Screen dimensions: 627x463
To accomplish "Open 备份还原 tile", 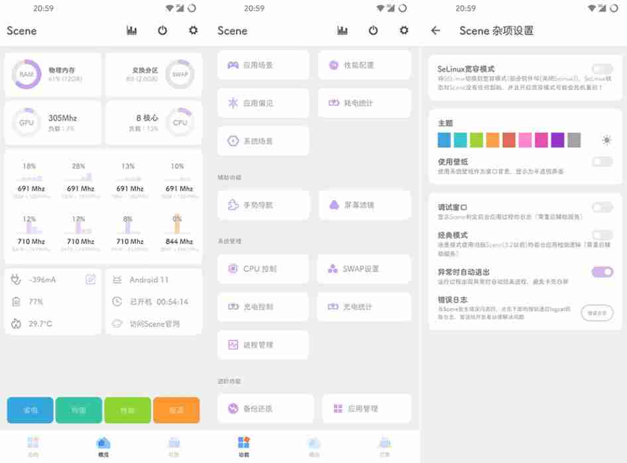I will click(x=266, y=408).
